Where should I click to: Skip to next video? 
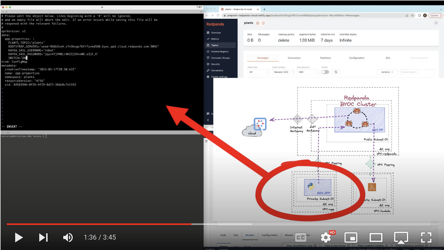click(43, 237)
